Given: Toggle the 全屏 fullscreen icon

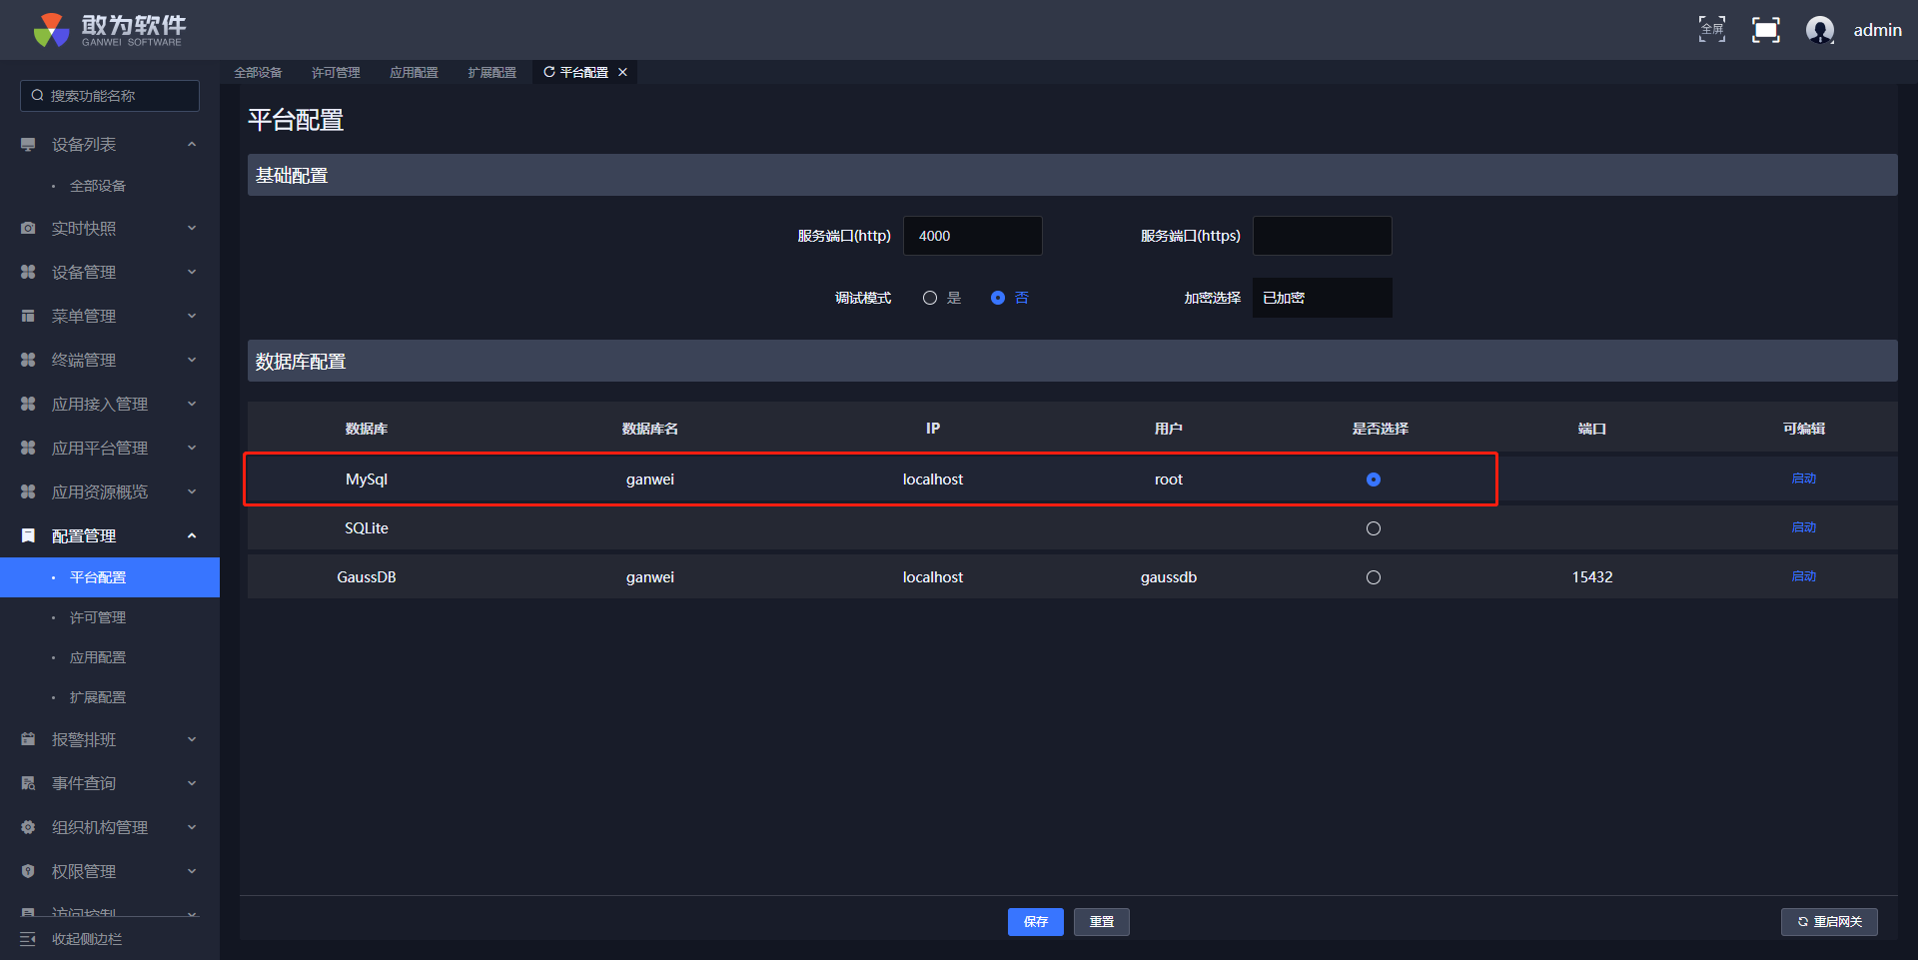Looking at the screenshot, I should pyautogui.click(x=1712, y=30).
